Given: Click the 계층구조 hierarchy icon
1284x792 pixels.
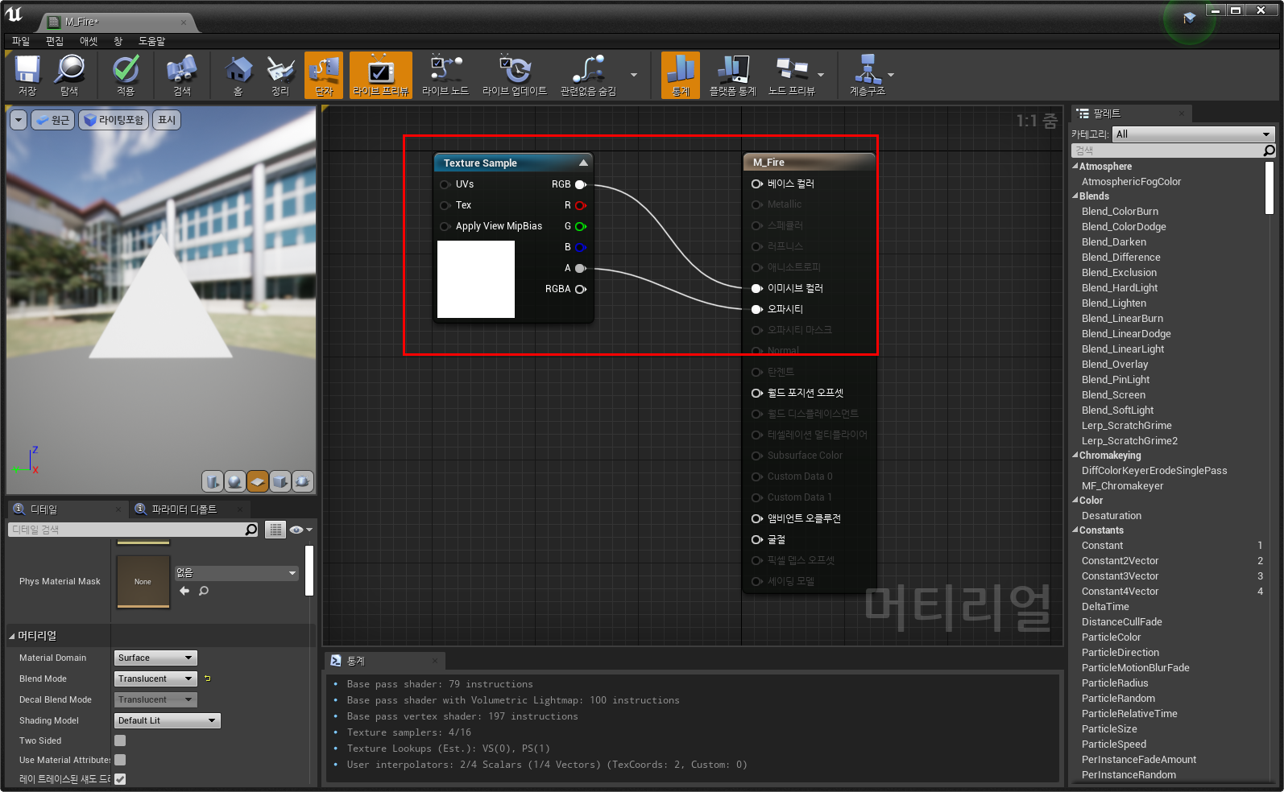Looking at the screenshot, I should (x=868, y=70).
